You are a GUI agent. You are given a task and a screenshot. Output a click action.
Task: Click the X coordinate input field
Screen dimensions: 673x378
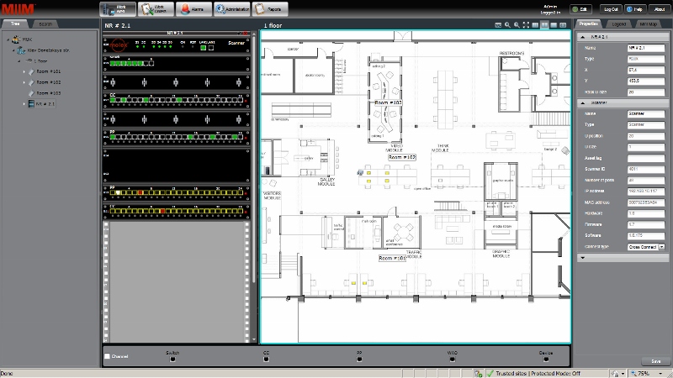click(x=646, y=70)
